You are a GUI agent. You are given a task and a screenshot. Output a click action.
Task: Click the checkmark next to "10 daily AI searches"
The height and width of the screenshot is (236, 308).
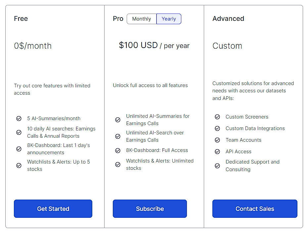click(19, 132)
